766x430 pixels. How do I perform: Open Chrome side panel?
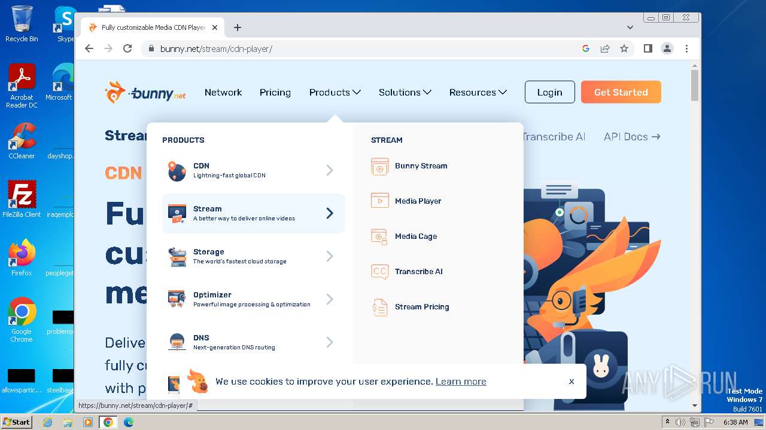(648, 48)
